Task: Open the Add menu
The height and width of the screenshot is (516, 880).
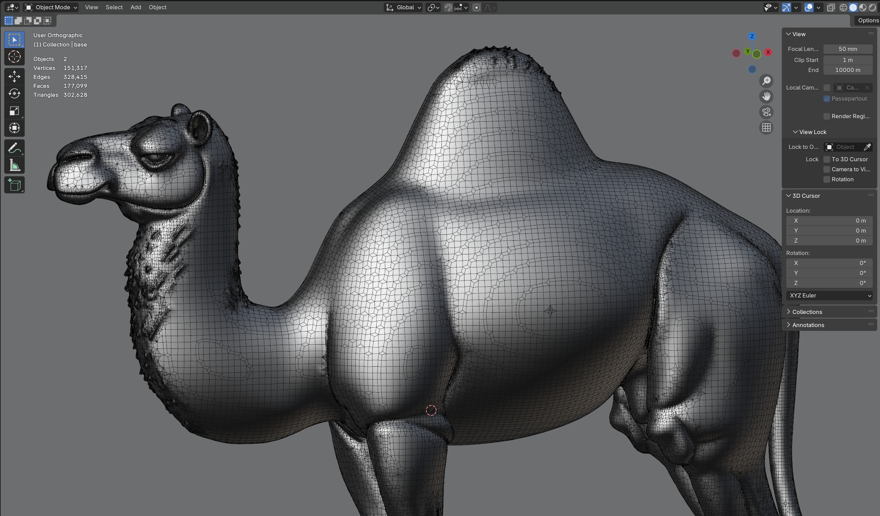Action: click(135, 7)
